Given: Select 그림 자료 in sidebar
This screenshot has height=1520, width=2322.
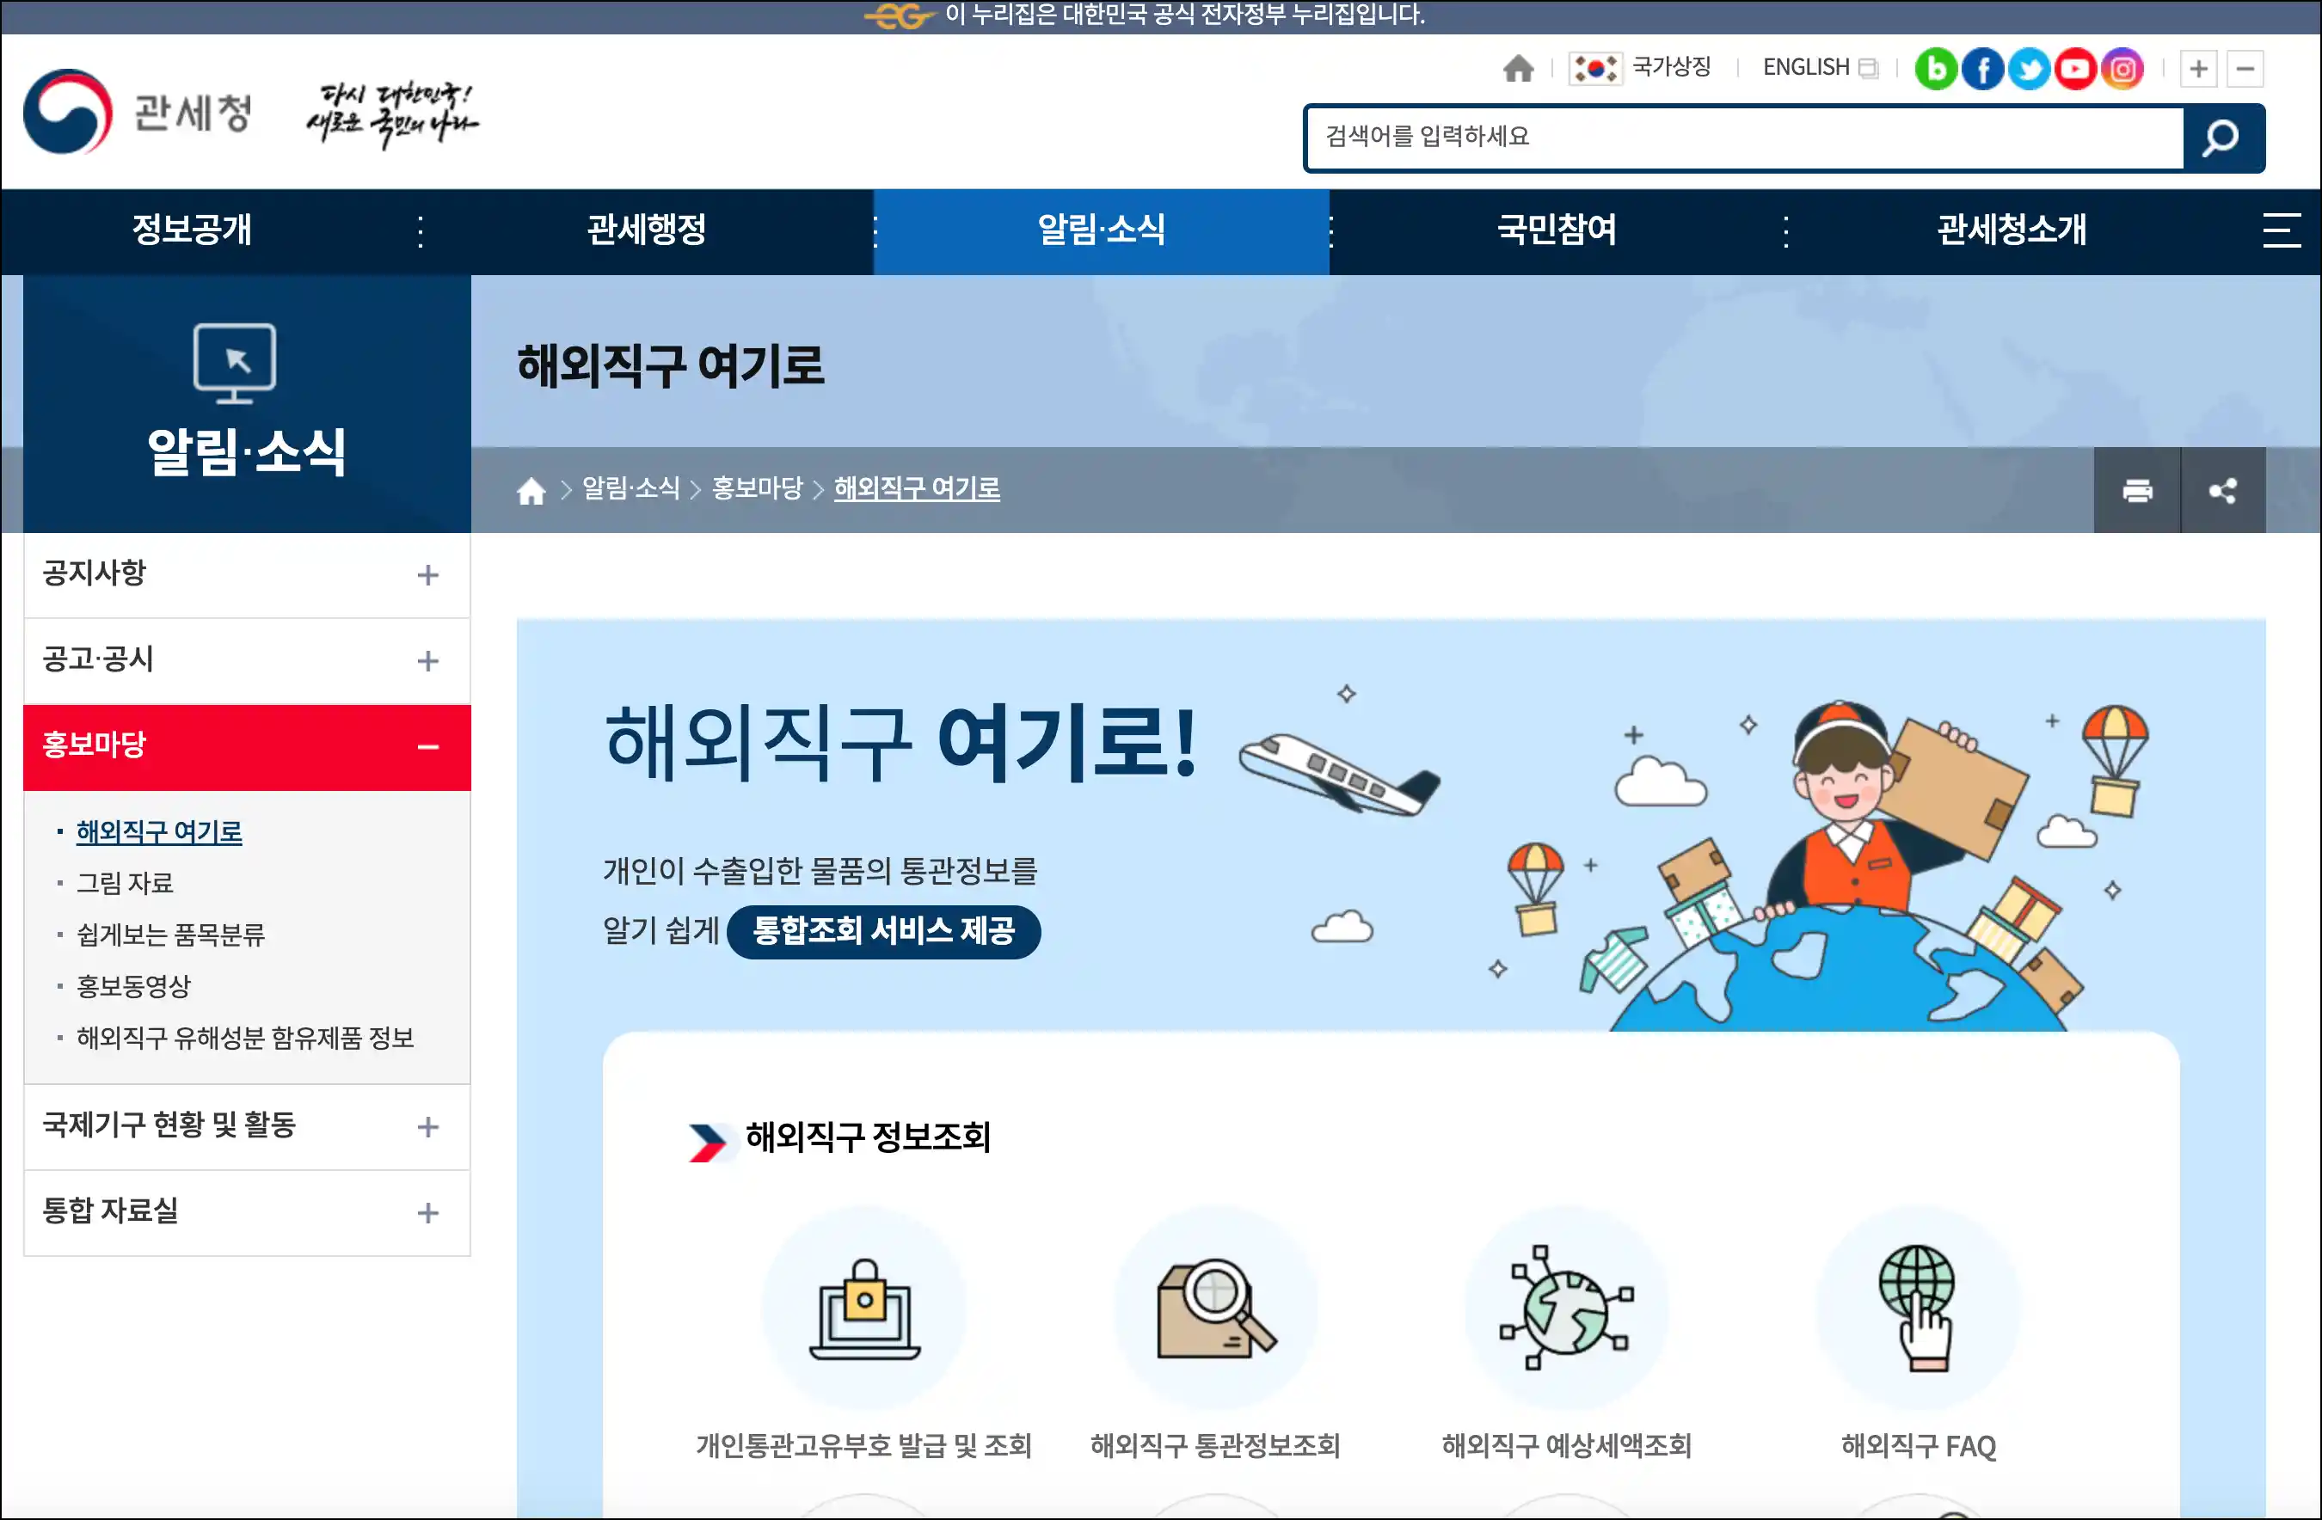Looking at the screenshot, I should coord(125,884).
